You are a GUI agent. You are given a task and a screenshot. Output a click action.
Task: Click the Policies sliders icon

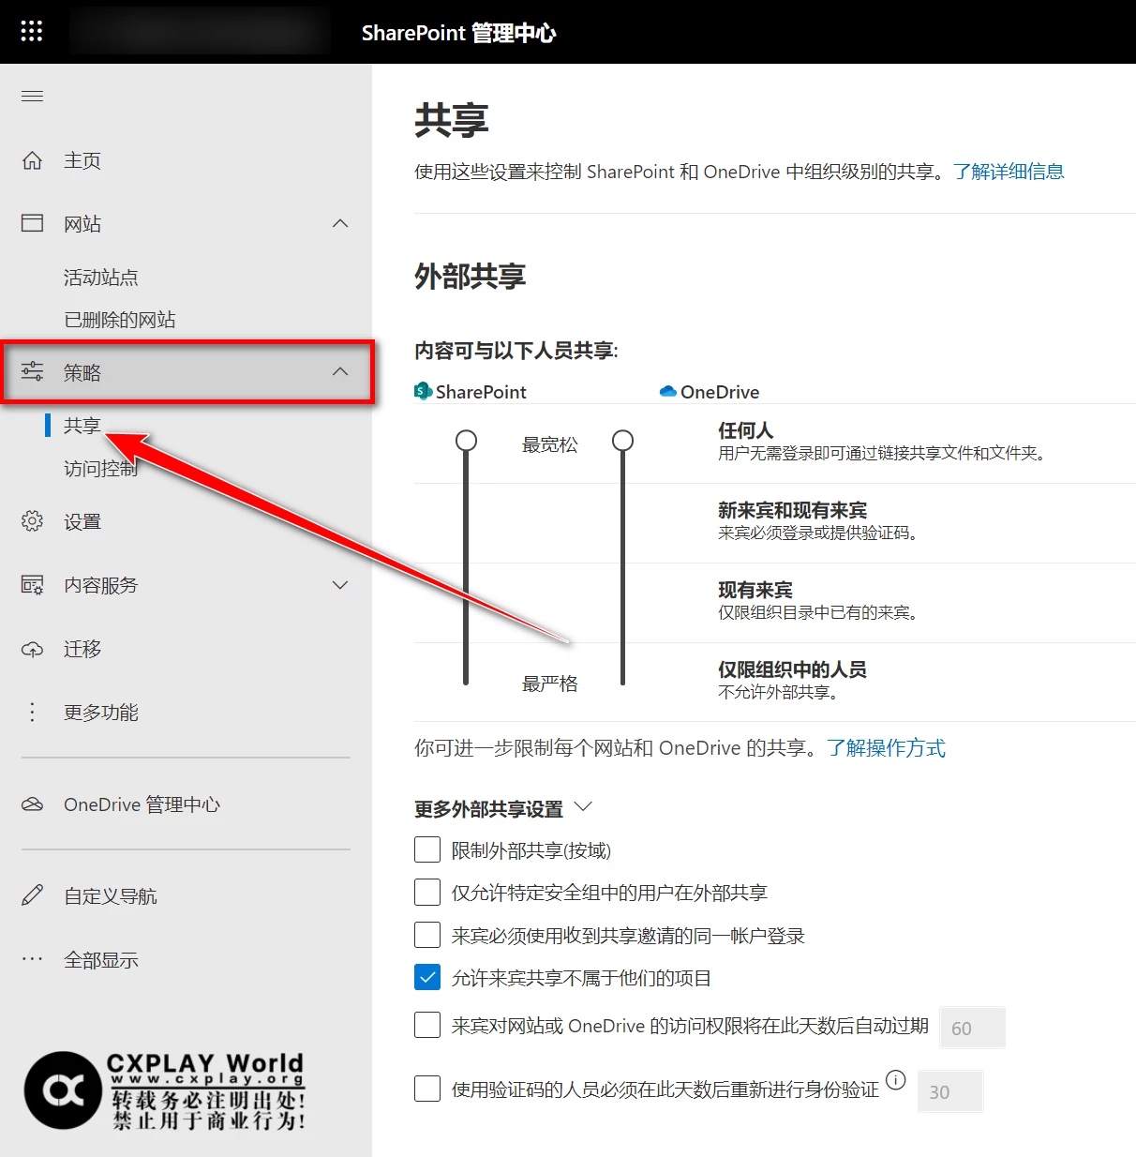coord(33,371)
